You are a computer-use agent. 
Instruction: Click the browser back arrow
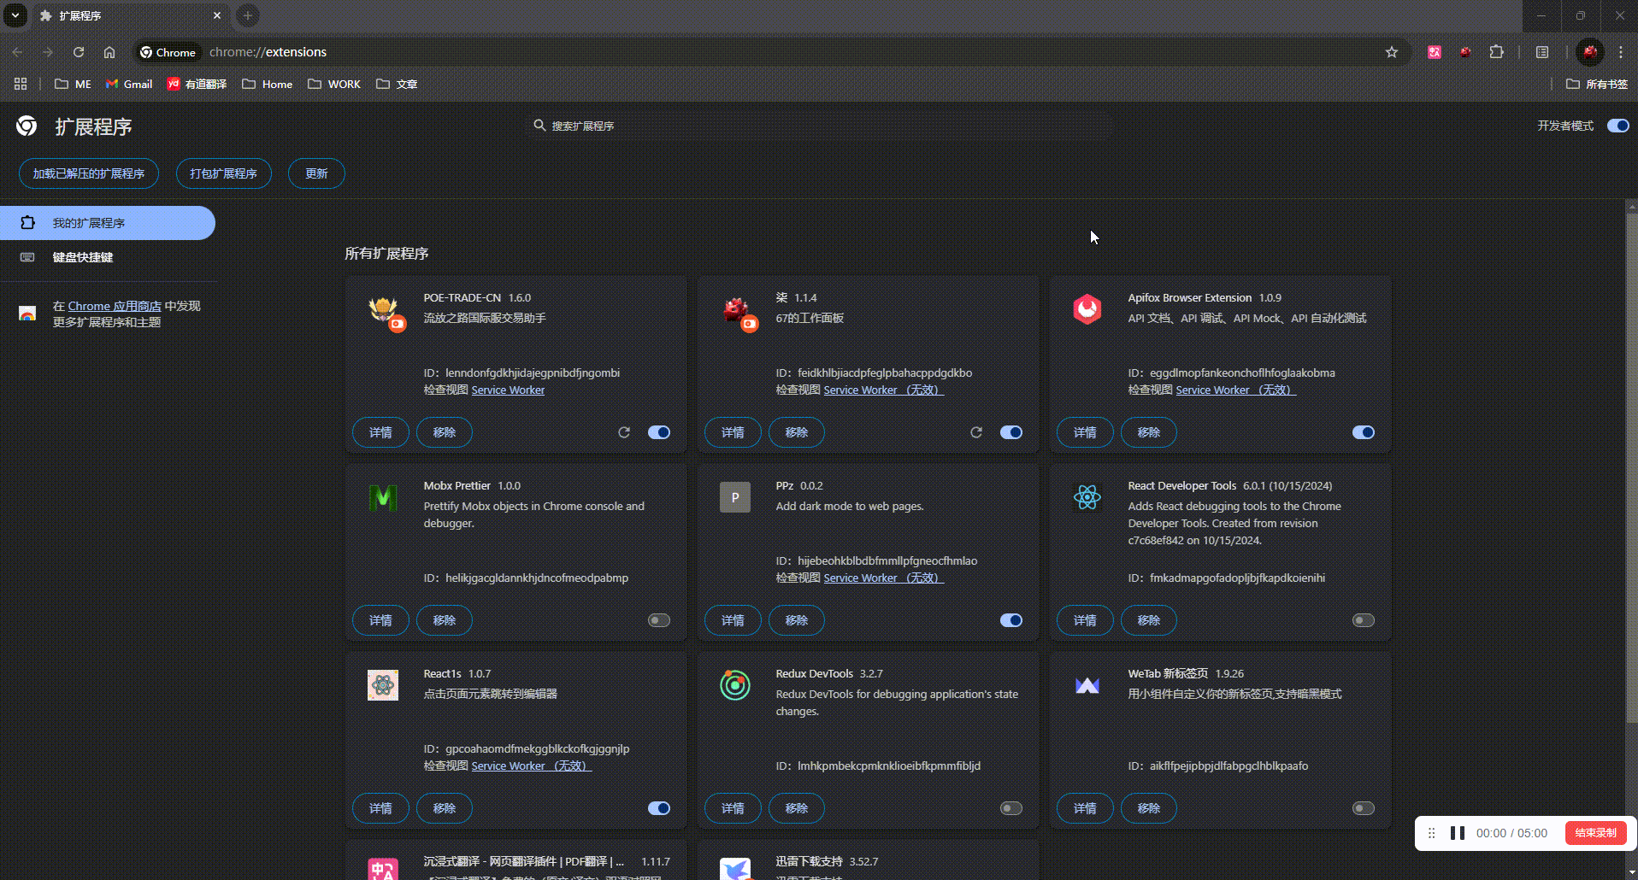[x=17, y=52]
